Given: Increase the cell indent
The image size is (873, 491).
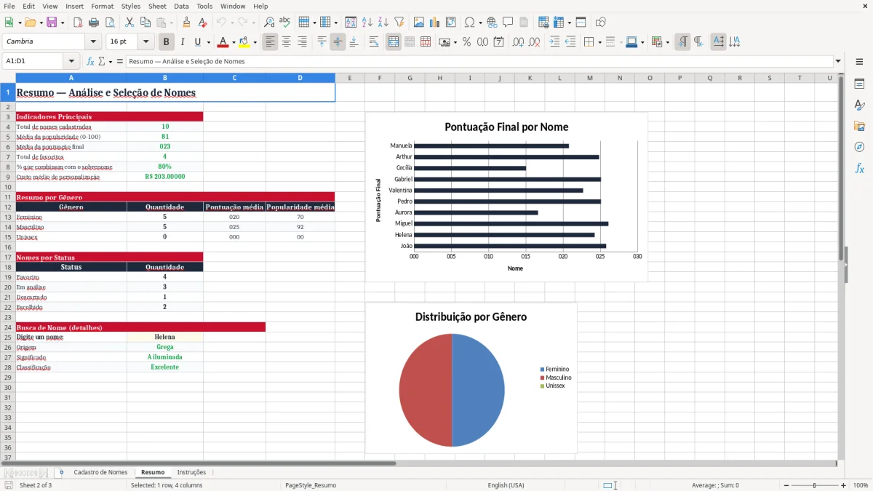Looking at the screenshot, I should (554, 42).
